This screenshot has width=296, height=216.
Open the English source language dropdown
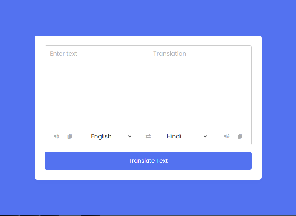click(x=111, y=136)
